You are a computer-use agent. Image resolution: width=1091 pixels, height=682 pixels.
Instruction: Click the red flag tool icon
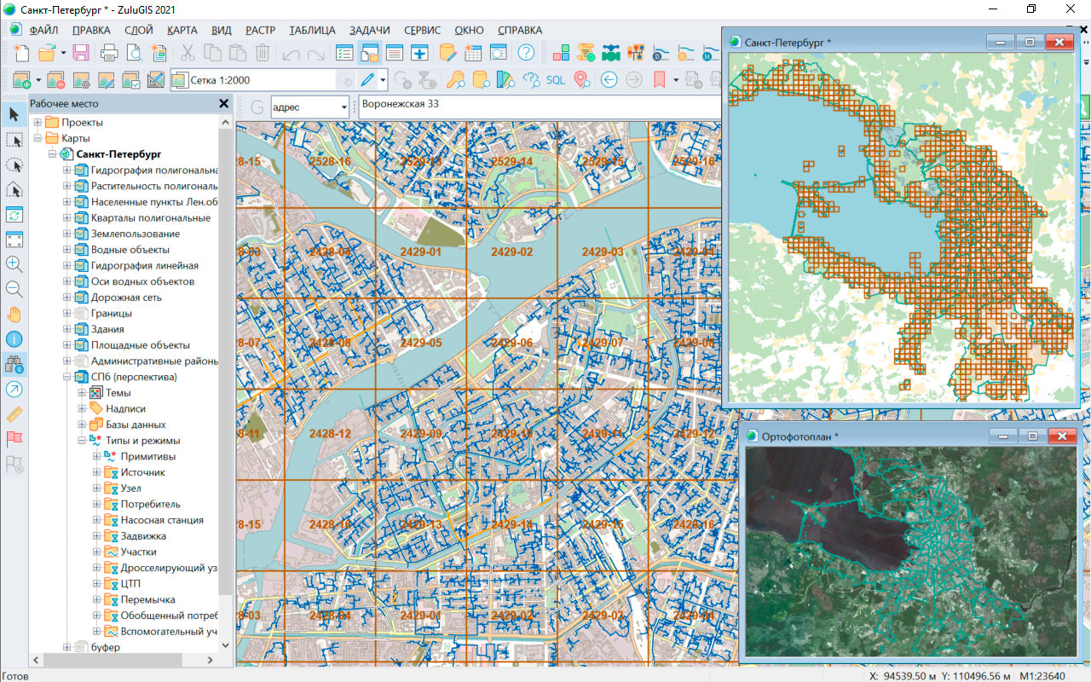[x=14, y=439]
